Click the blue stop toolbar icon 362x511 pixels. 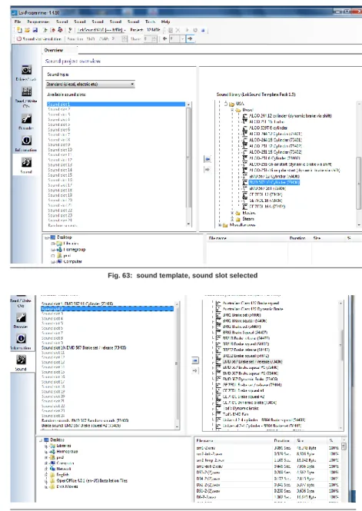(203, 30)
